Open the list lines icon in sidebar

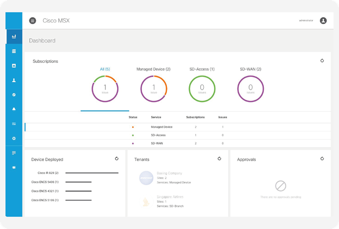pos(14,51)
